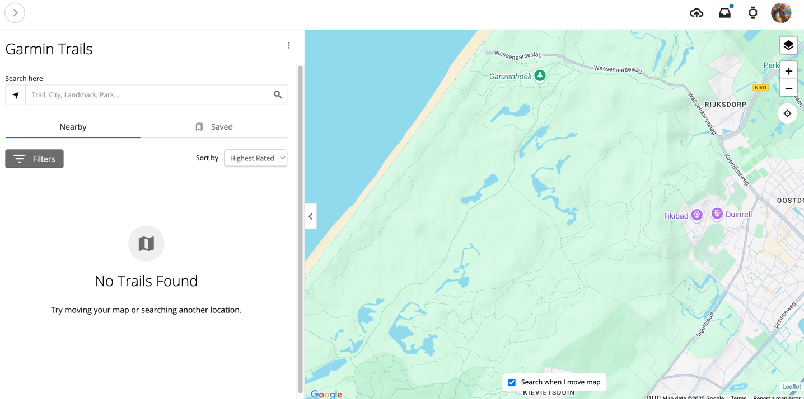Click the trails panel scrollbar
Viewport: 804px width, 399px height.
point(300,229)
